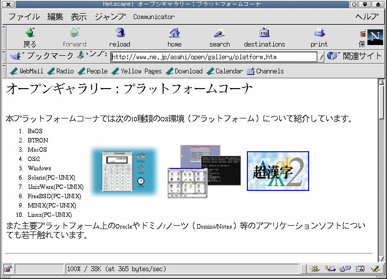Open the ブックマーク bookmarks menu
Screen dimensions: 387x279
[42, 56]
